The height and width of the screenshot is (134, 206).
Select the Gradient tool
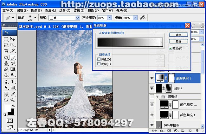click(13, 69)
